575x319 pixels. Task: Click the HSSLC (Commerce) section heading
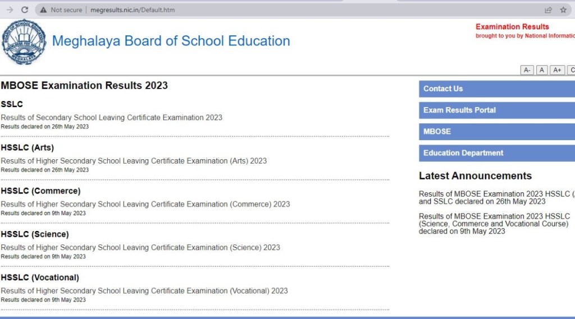click(40, 191)
